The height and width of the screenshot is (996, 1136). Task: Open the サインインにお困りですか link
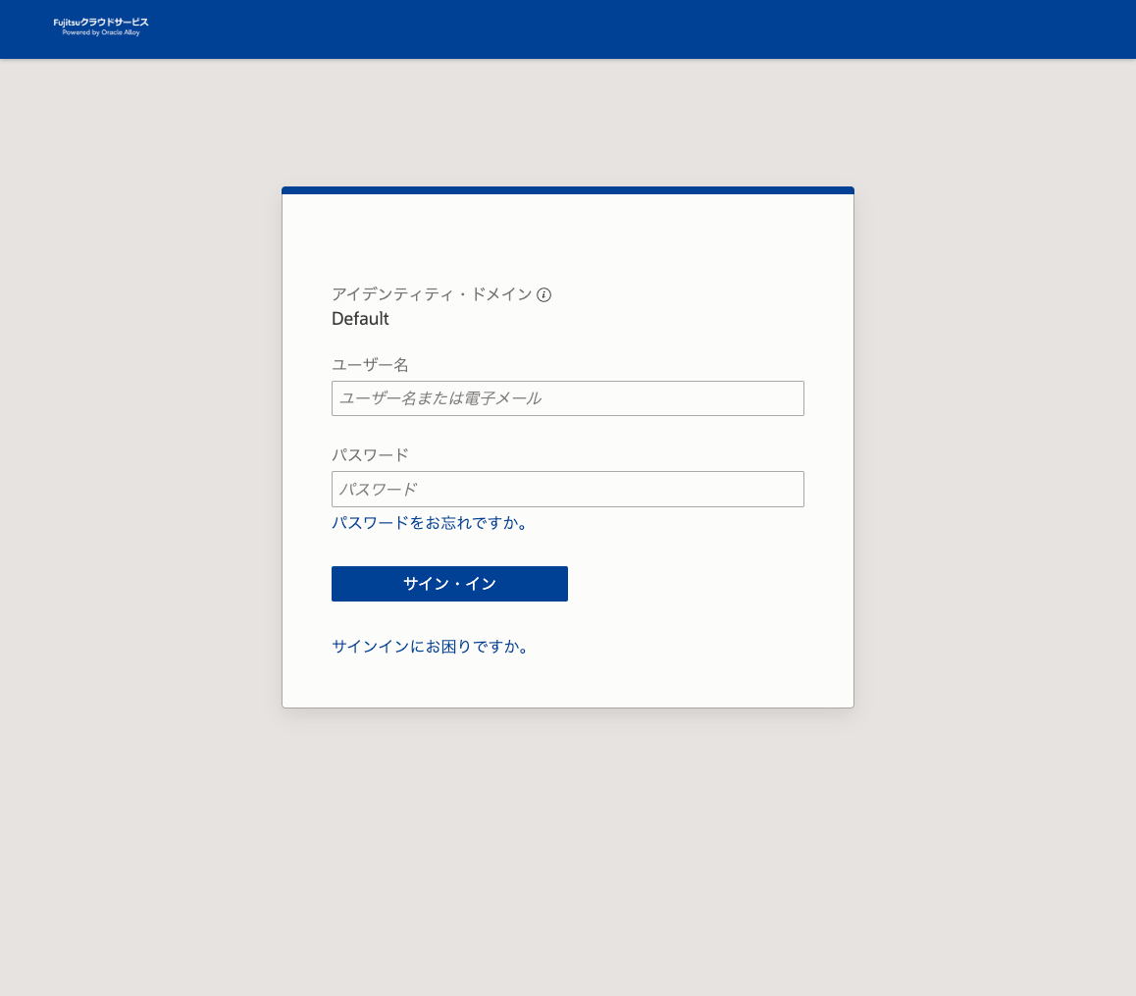(x=431, y=646)
